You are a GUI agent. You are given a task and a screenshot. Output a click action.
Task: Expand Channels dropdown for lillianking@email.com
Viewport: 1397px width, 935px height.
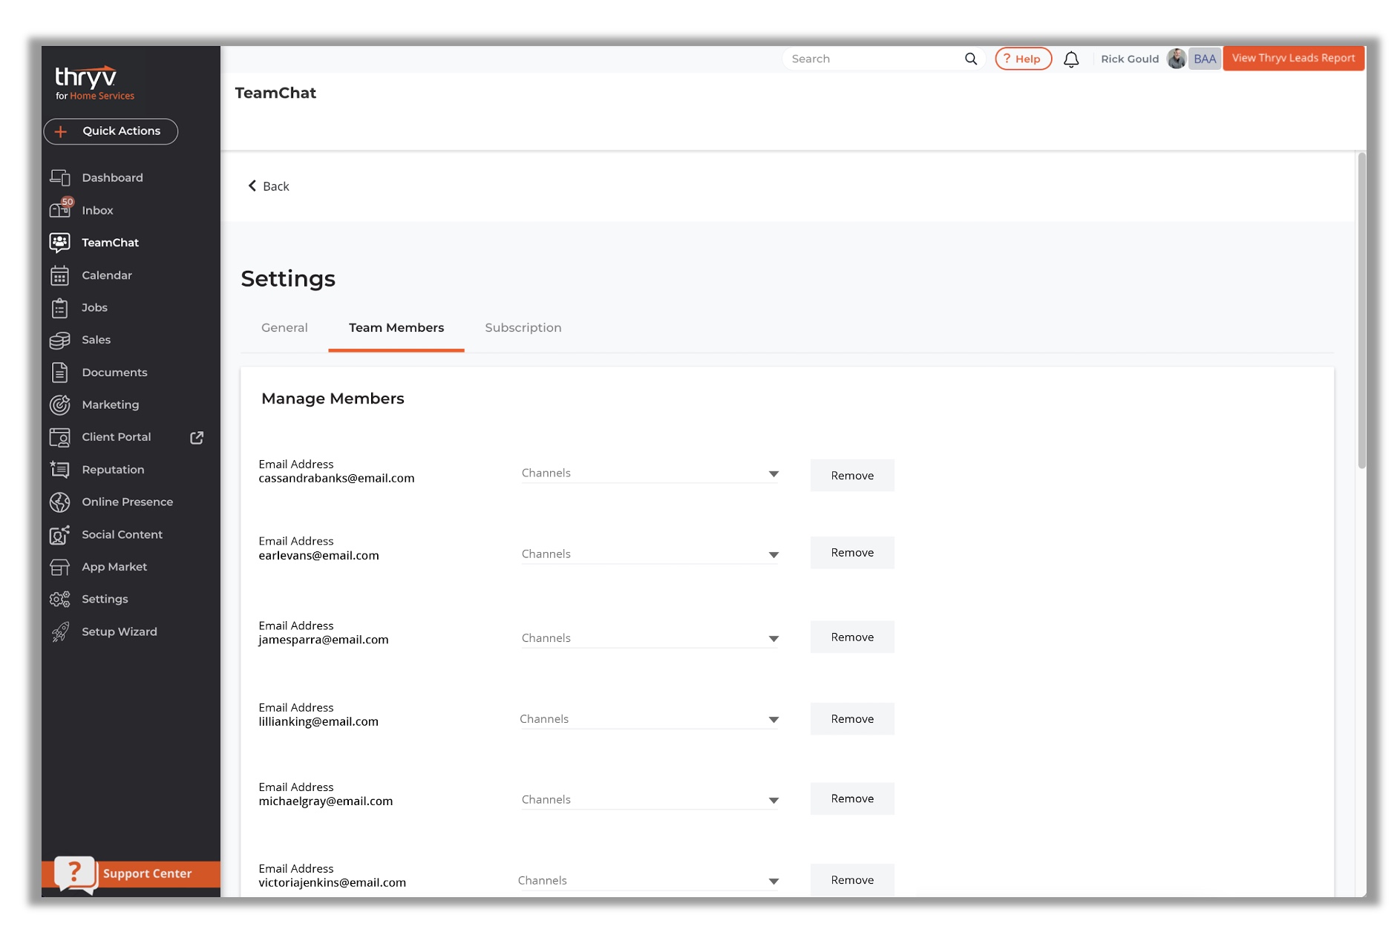pos(649,719)
